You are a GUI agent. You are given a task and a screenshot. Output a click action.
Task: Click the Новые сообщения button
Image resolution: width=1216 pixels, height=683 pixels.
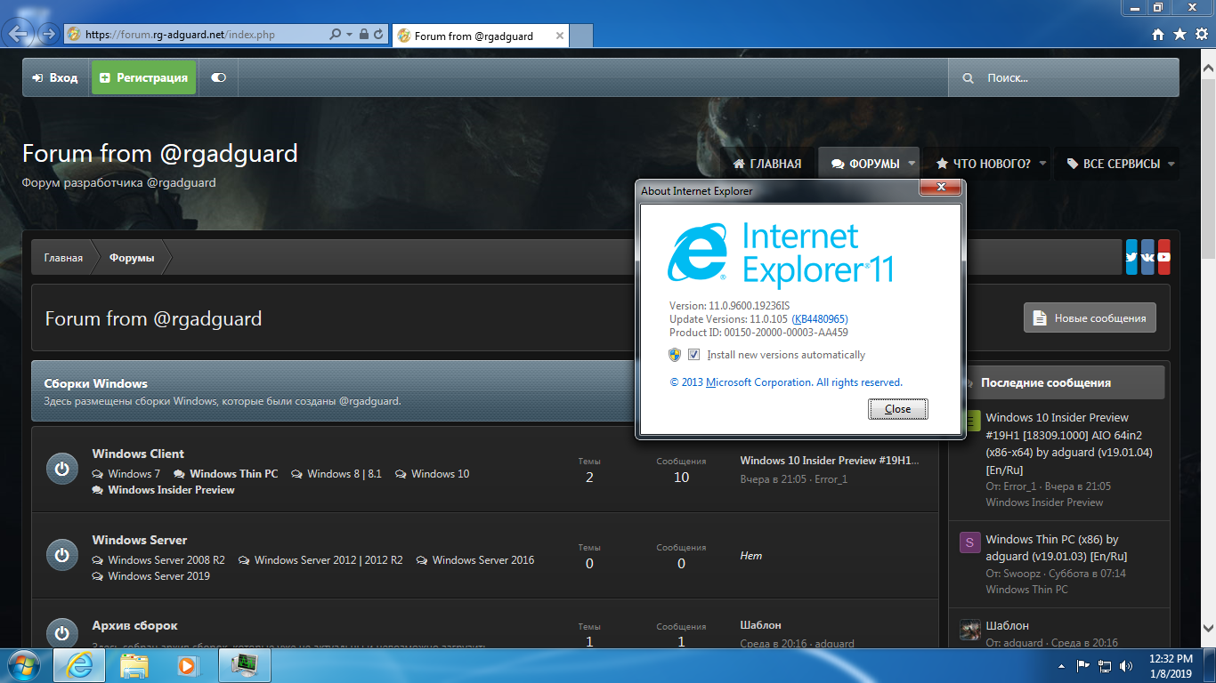pos(1090,317)
